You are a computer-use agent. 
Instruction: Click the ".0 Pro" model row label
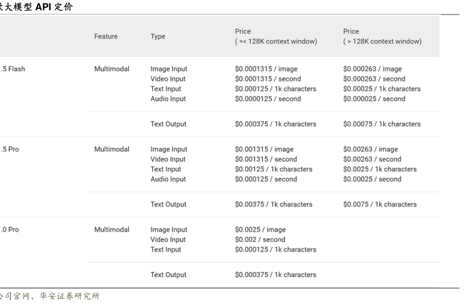pos(10,230)
